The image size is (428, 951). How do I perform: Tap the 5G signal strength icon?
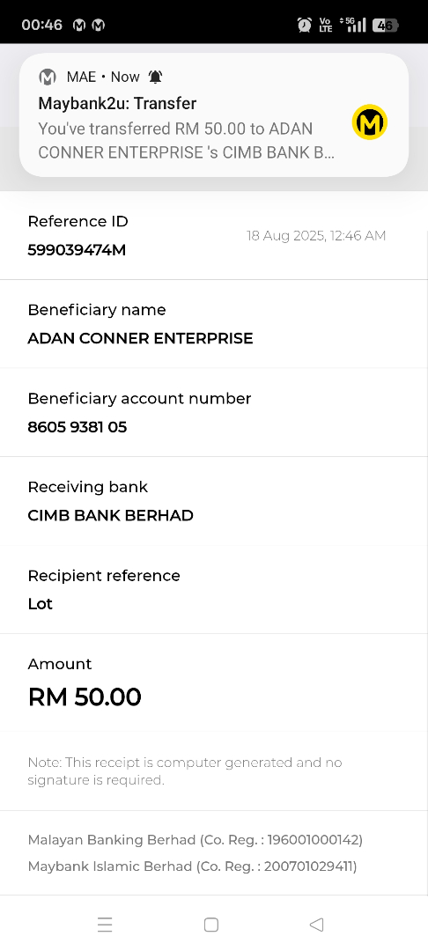[x=354, y=25]
